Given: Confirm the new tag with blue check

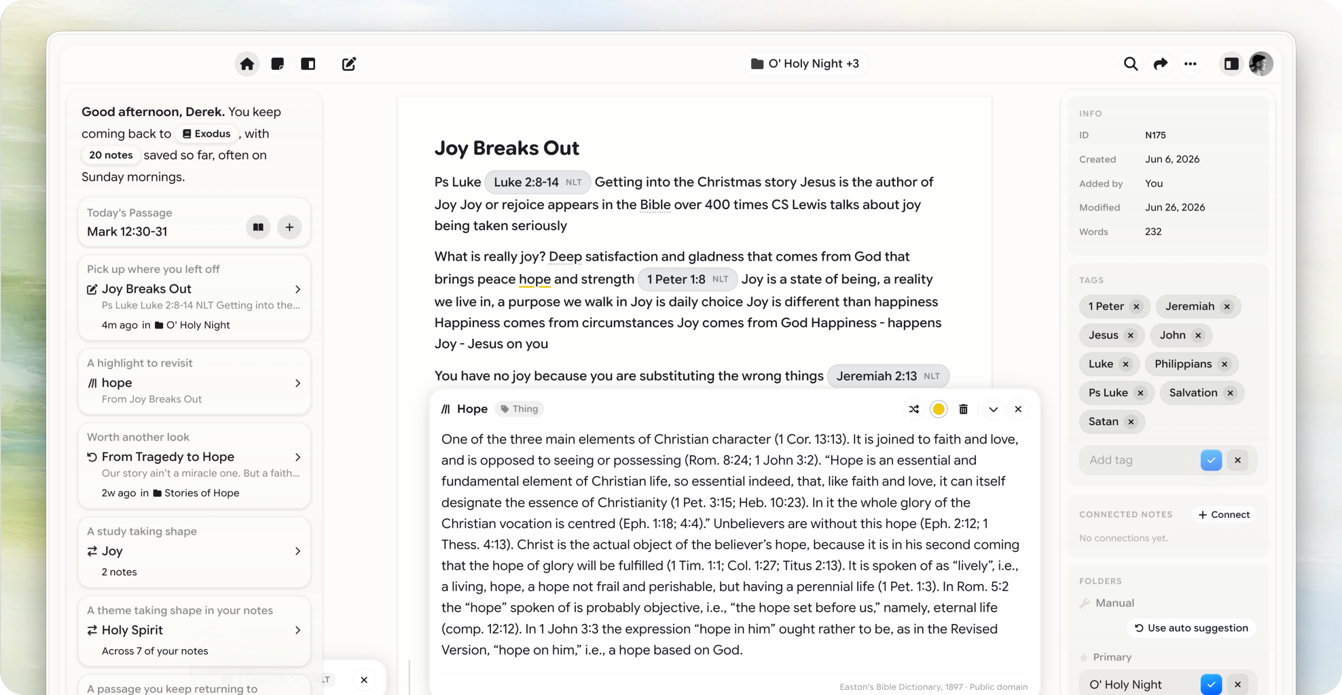Looking at the screenshot, I should point(1211,460).
